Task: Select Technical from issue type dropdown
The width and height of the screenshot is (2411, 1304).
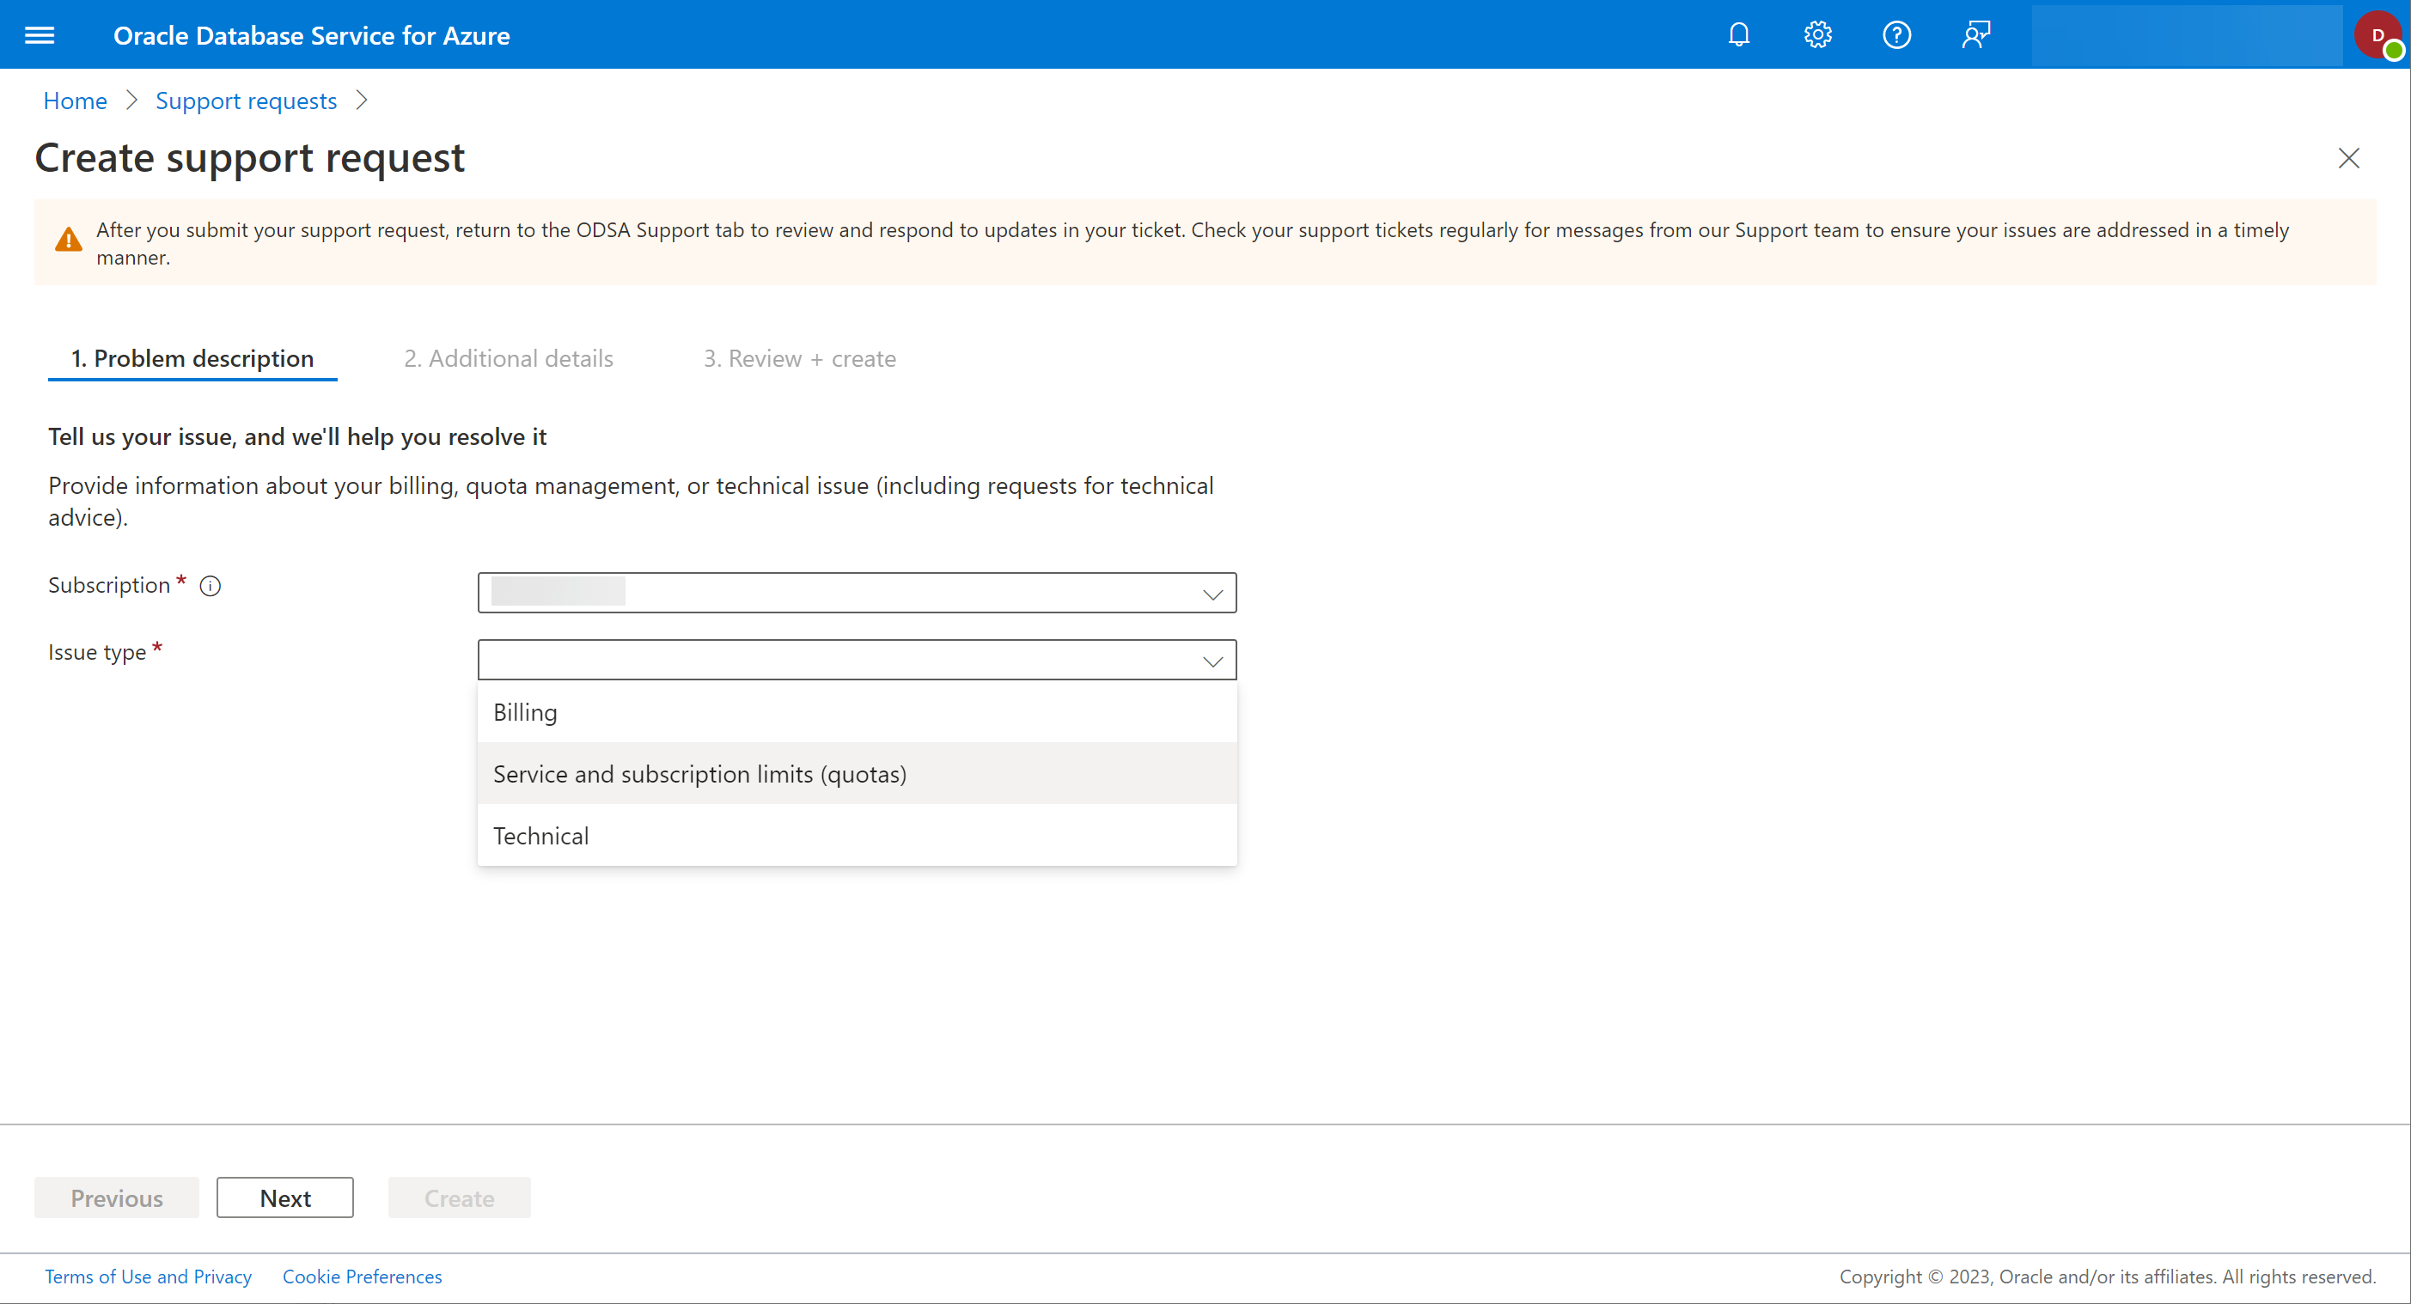Action: click(x=540, y=833)
